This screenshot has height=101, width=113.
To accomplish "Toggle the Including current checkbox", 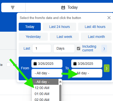I will 78,49.
